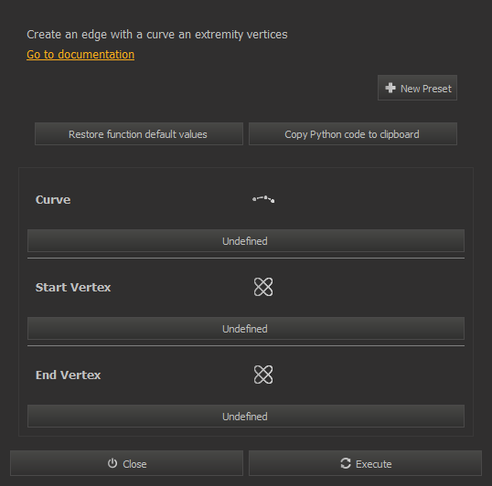Select the Undefined field under Curve
Image resolution: width=492 pixels, height=486 pixels.
tap(246, 240)
